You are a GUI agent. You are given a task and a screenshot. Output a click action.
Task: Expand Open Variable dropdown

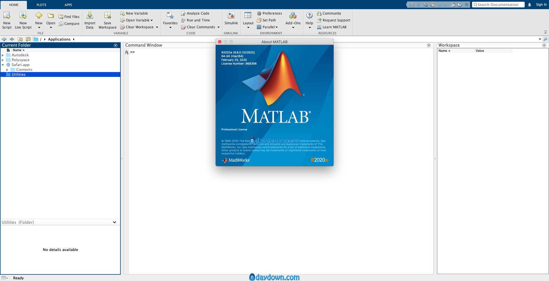(x=152, y=20)
